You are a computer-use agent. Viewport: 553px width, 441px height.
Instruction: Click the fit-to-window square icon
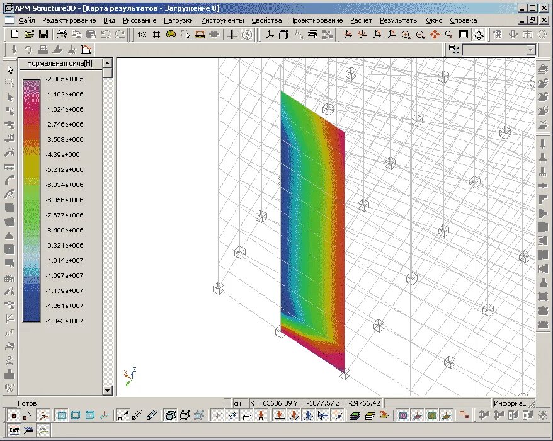(464, 35)
